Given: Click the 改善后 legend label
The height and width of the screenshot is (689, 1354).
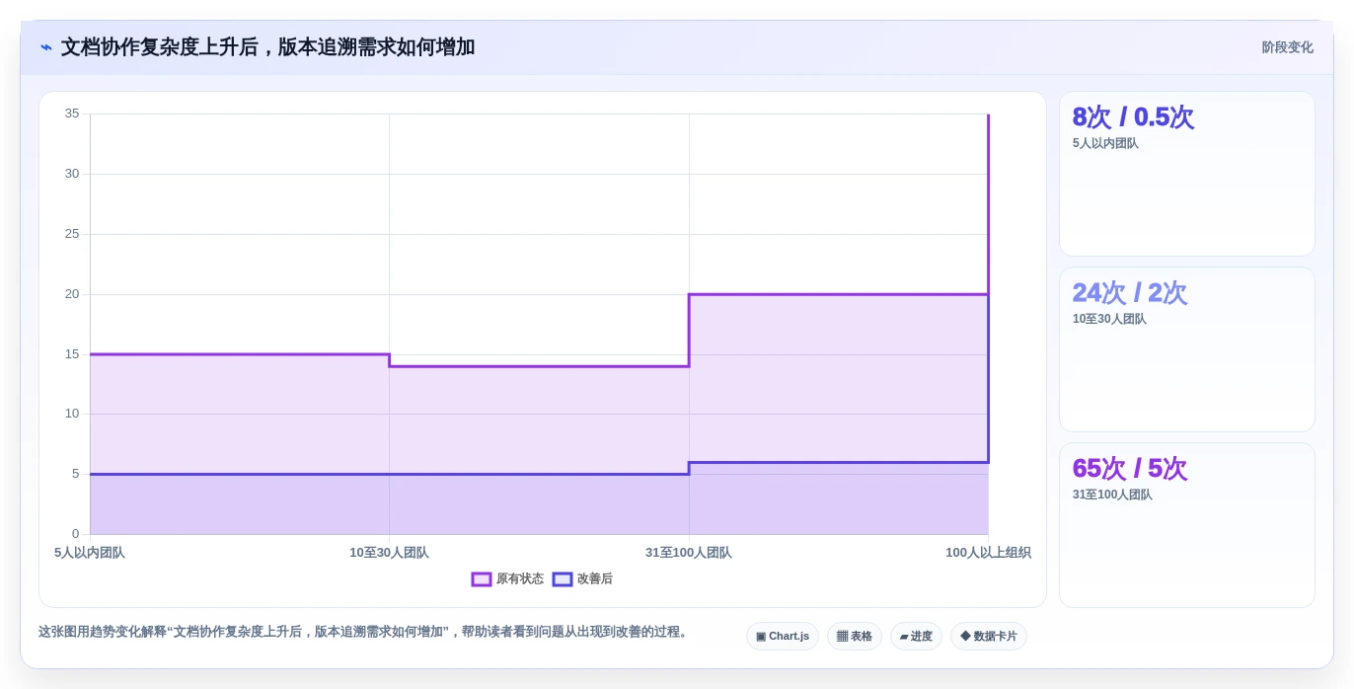Looking at the screenshot, I should tap(595, 579).
